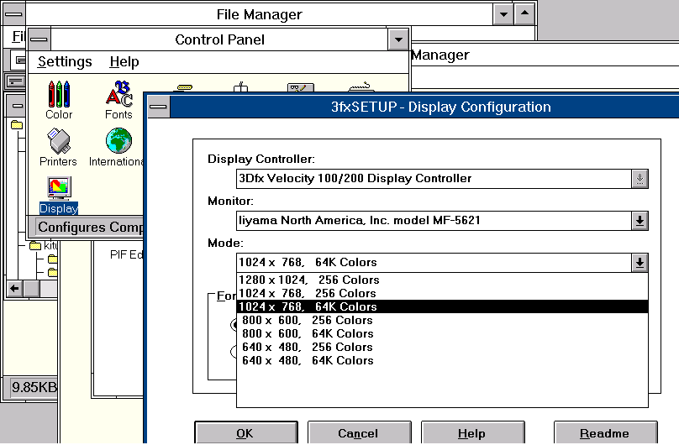The height and width of the screenshot is (445, 679).
Task: Choose 800 x 600, 64K Colors mode
Action: [442, 333]
